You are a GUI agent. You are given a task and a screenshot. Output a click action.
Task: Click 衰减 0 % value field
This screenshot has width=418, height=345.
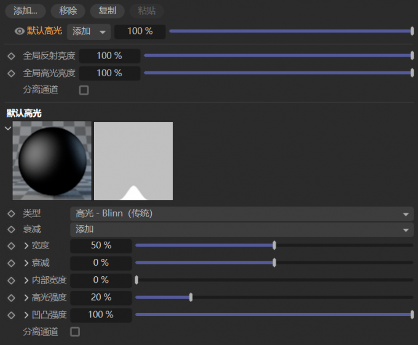coord(101,263)
